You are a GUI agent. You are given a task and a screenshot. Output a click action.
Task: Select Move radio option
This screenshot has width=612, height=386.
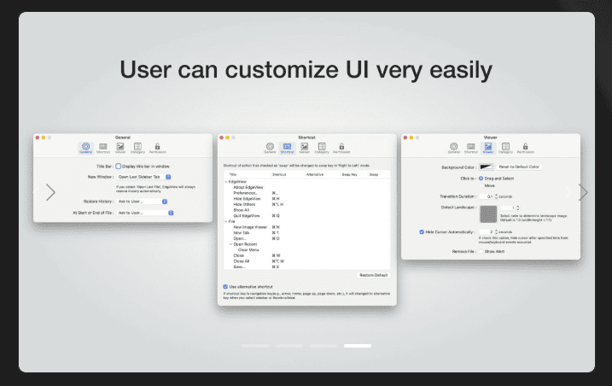pyautogui.click(x=481, y=185)
